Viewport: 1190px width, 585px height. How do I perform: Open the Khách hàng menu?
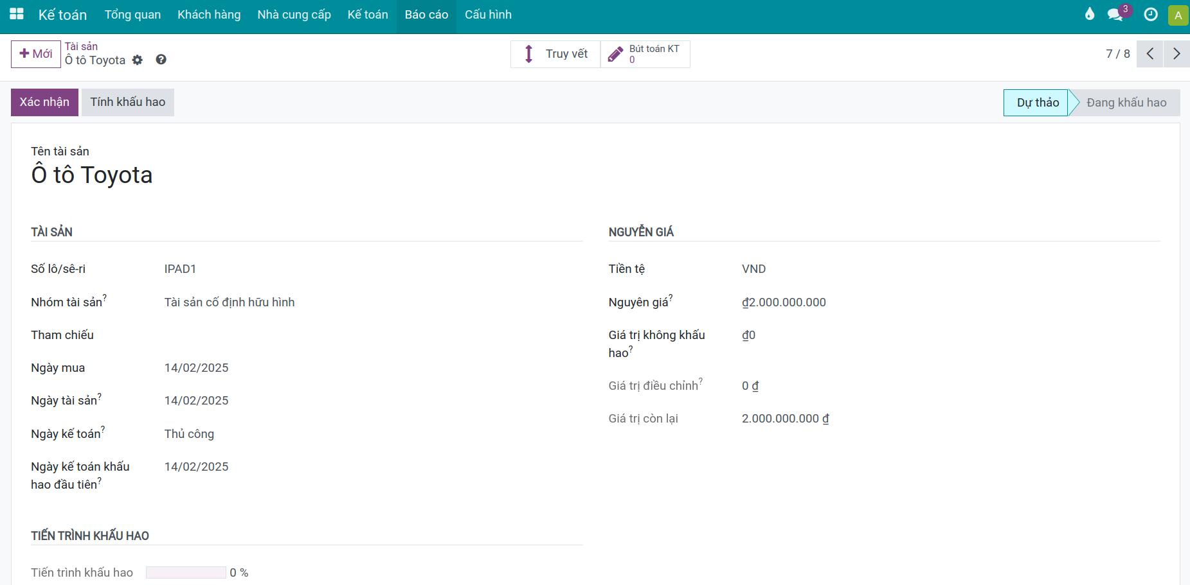[x=209, y=15]
